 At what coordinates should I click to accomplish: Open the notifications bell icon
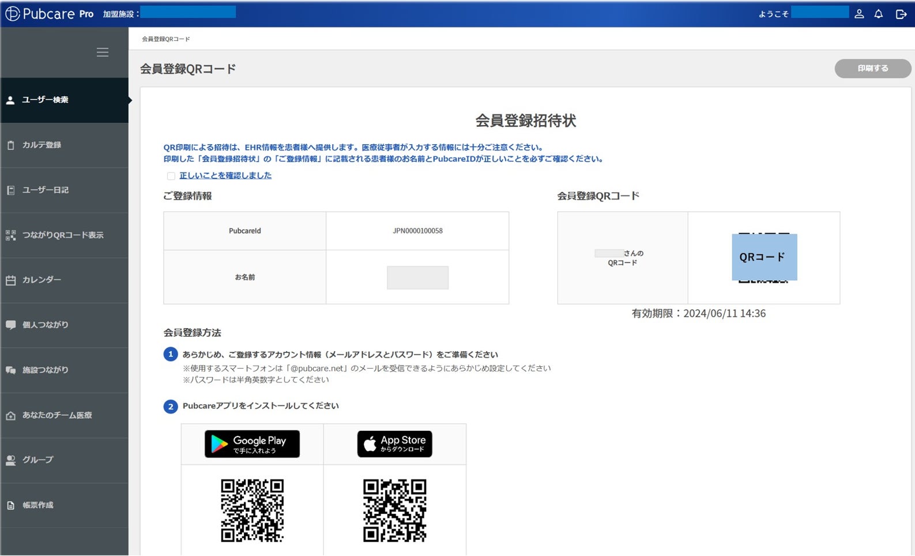pyautogui.click(x=879, y=14)
